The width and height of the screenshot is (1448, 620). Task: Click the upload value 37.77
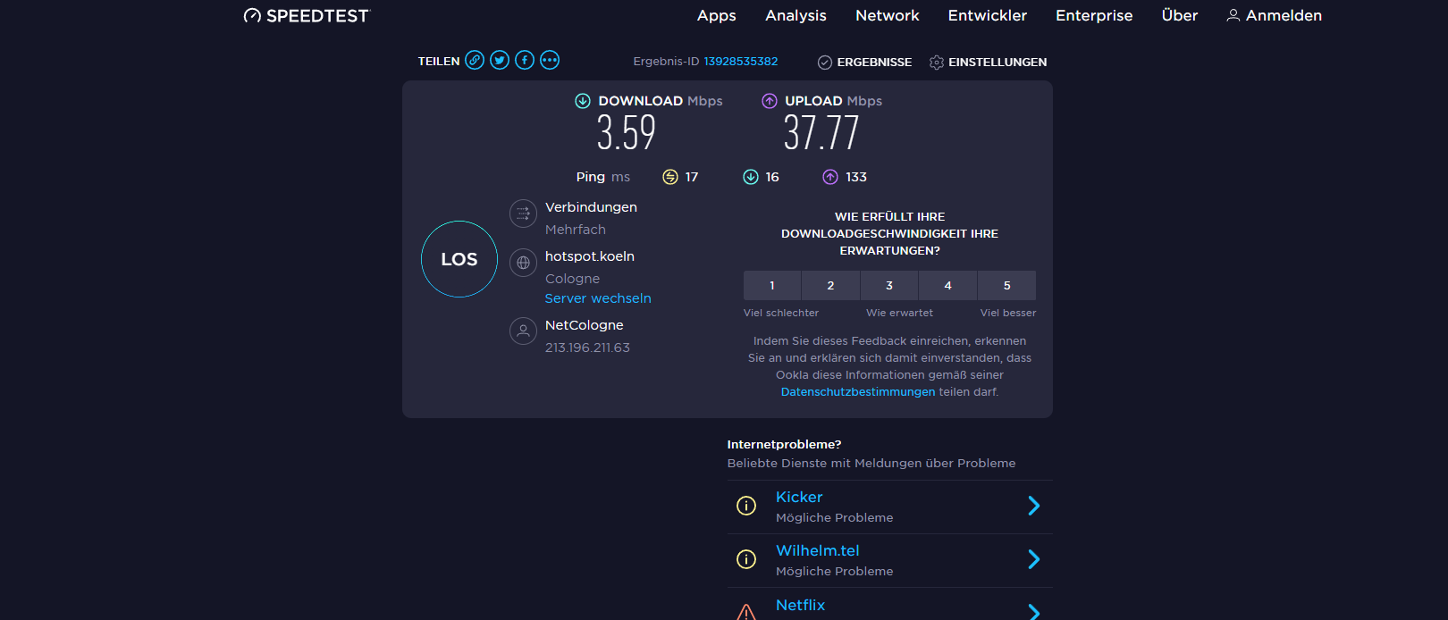click(821, 133)
